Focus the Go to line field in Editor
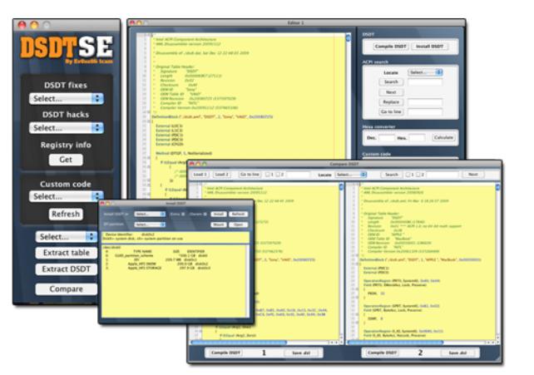The height and width of the screenshot is (375, 534). [425, 111]
